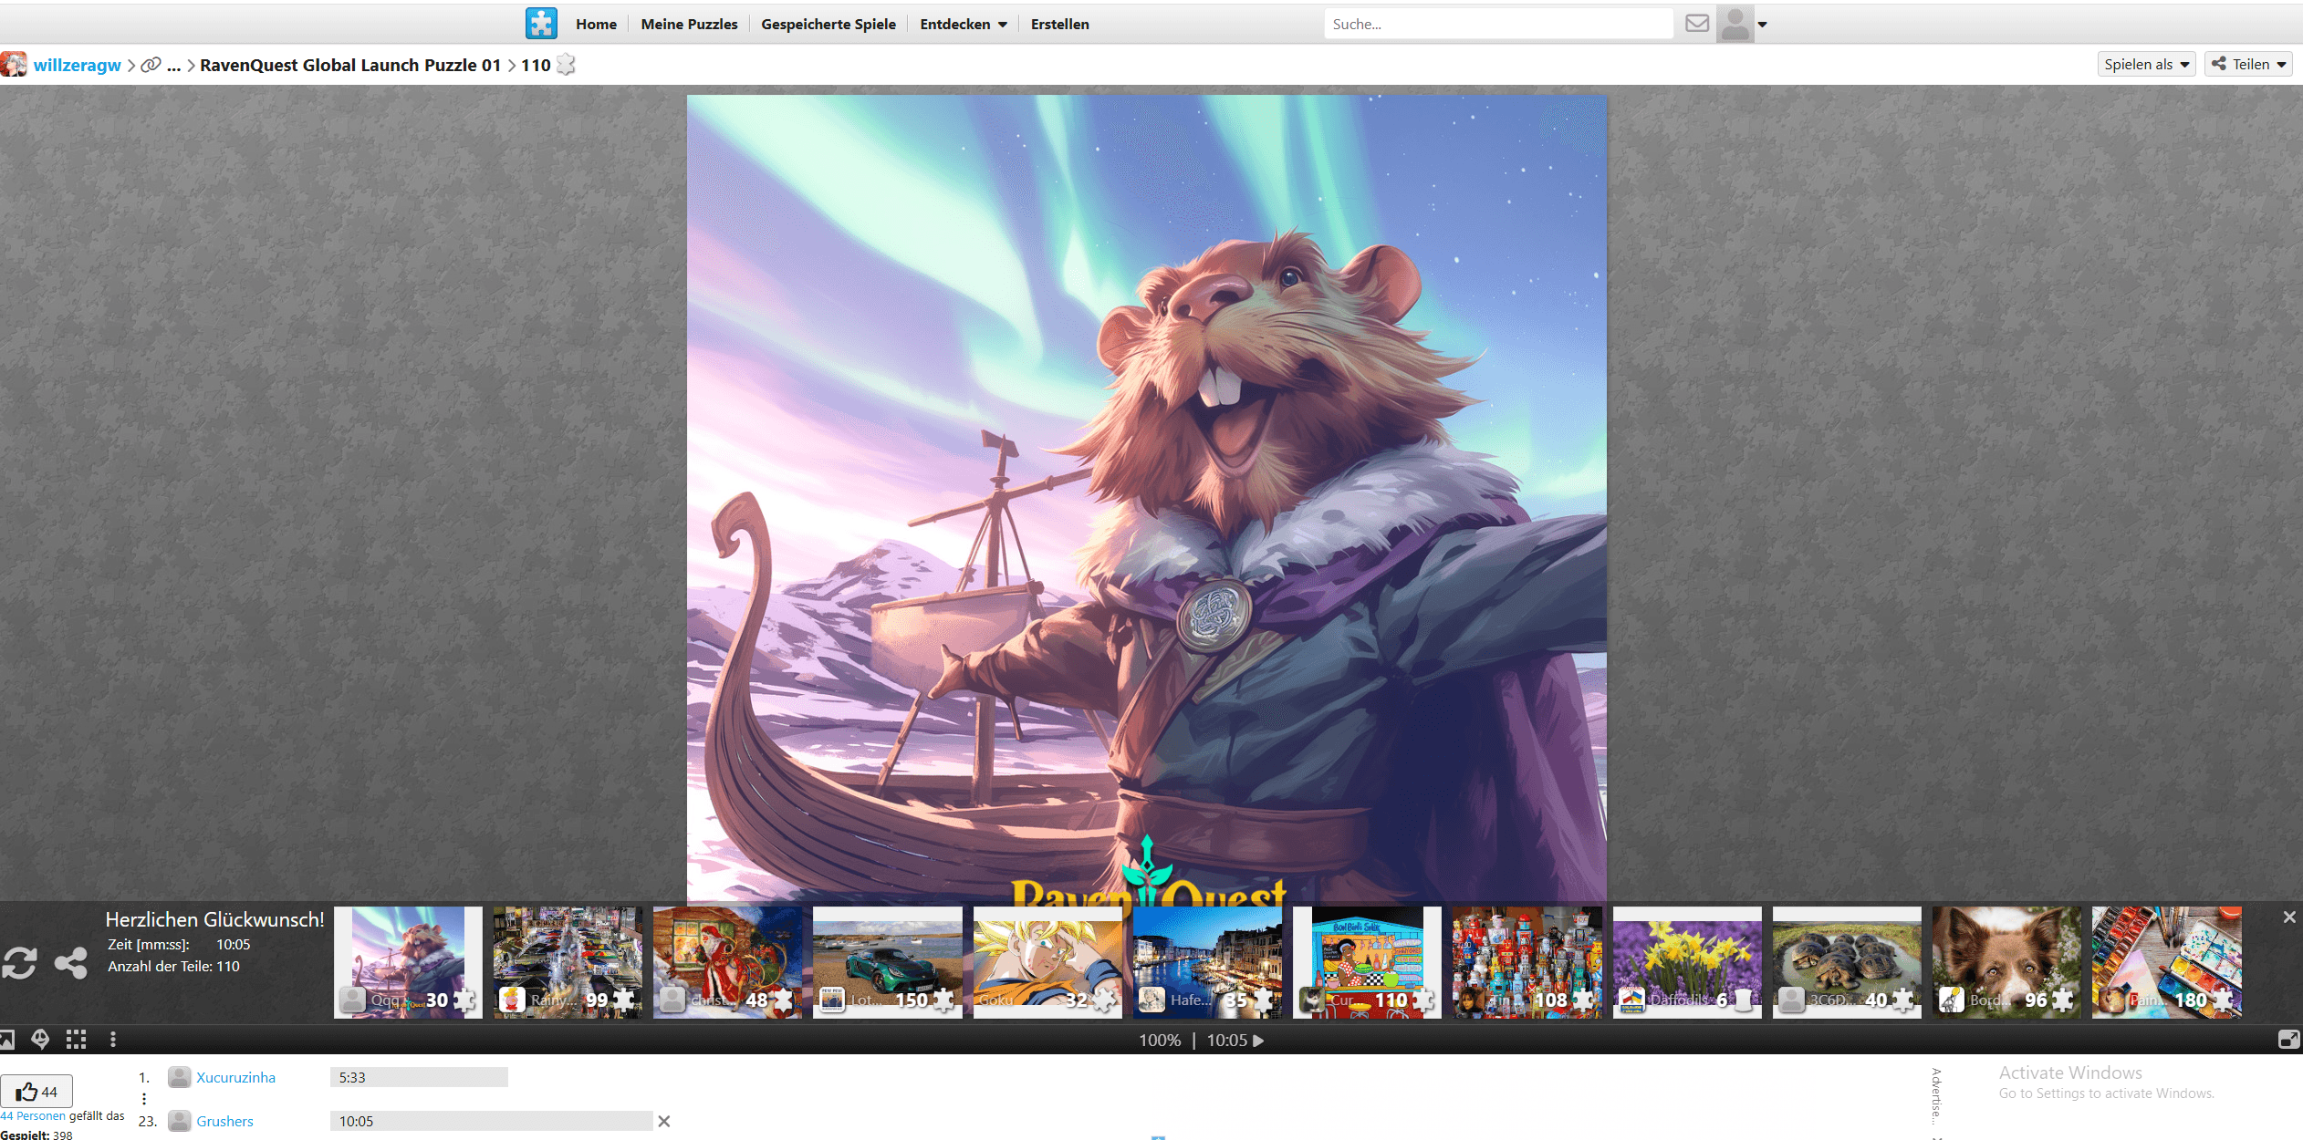The height and width of the screenshot is (1140, 2303).
Task: Open the willzeragw profile link
Action: coord(77,65)
